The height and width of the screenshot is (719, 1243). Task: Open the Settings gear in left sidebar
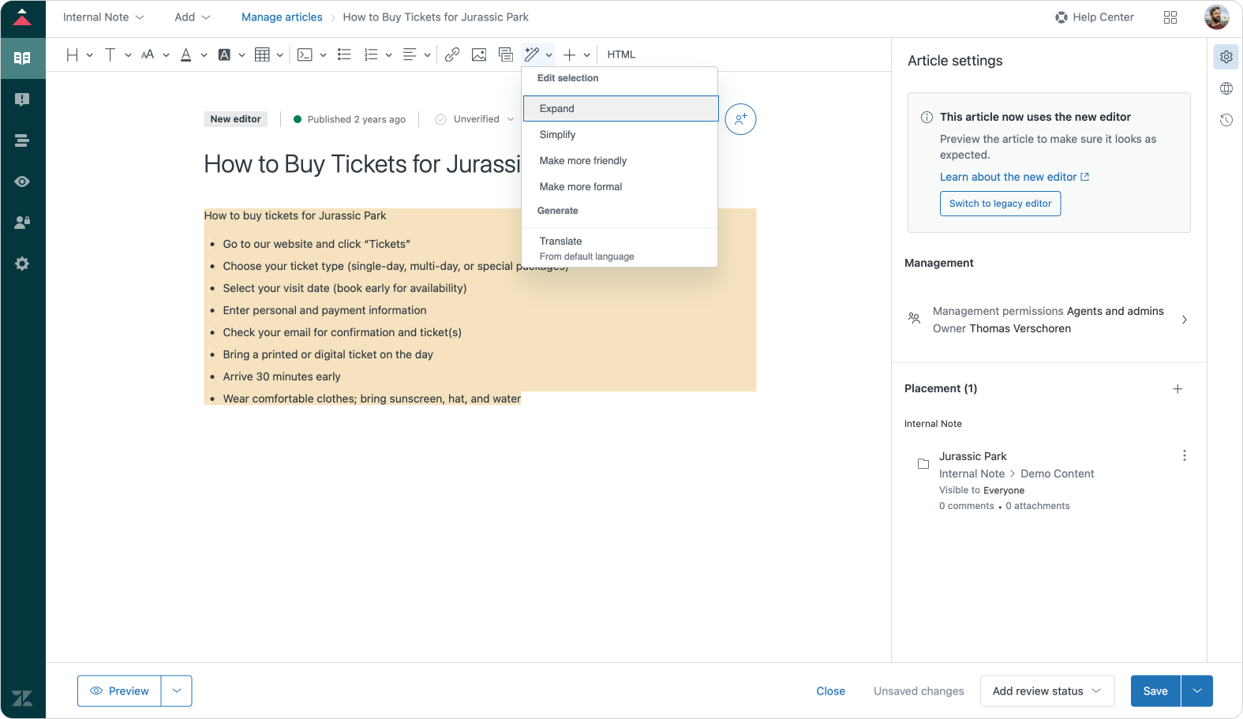[22, 264]
